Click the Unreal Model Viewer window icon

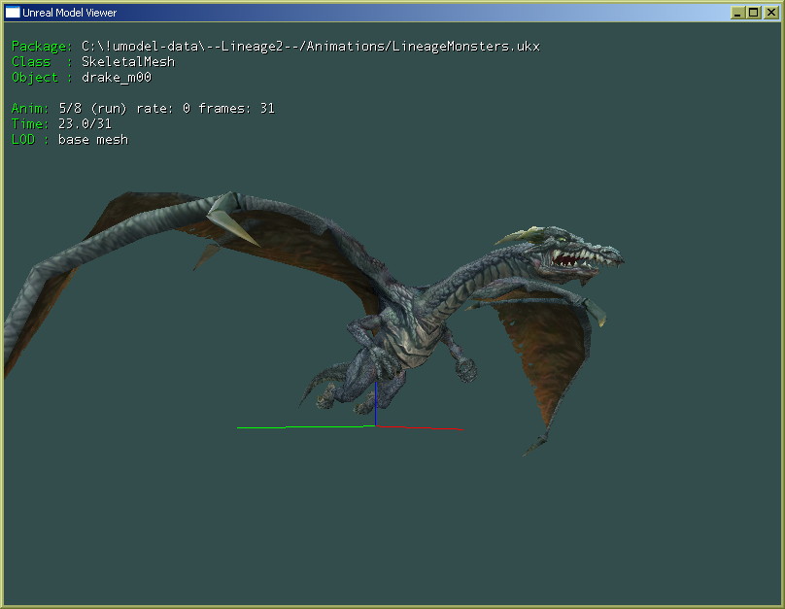click(x=13, y=13)
